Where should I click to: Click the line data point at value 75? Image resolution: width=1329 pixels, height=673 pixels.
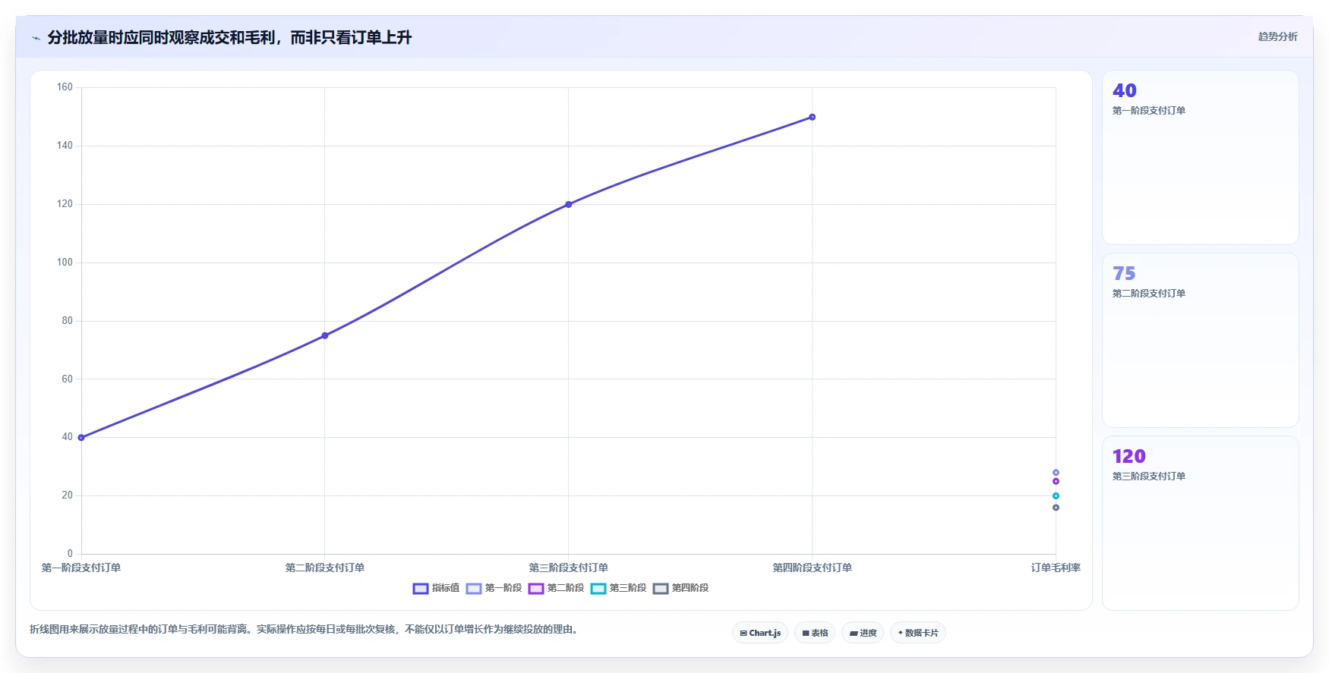(x=325, y=335)
